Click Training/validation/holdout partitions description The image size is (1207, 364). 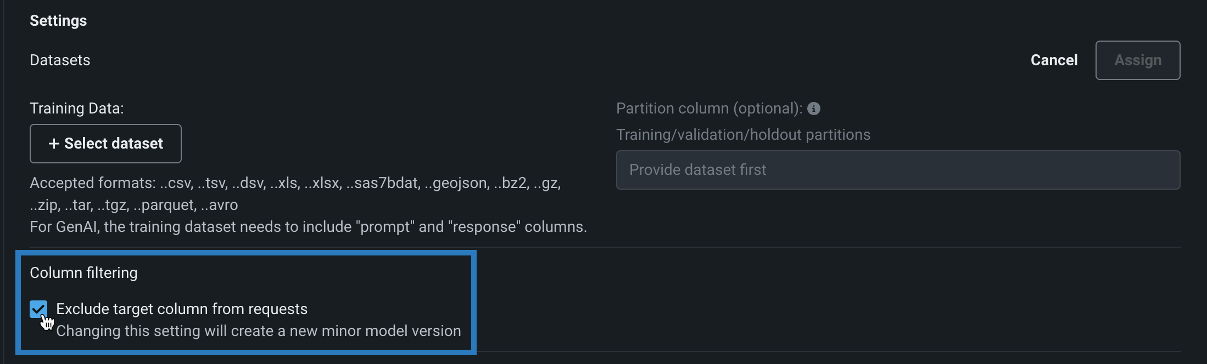[743, 135]
